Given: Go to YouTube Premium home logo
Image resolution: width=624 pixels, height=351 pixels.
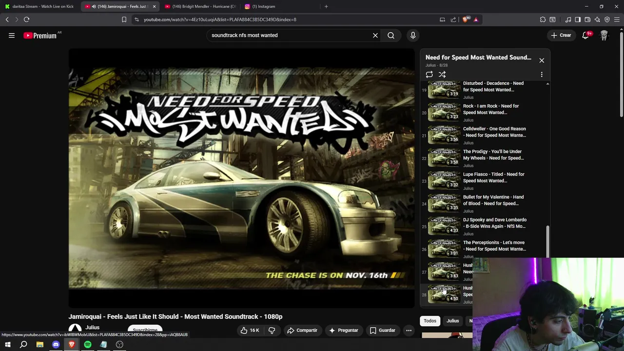Looking at the screenshot, I should coord(40,35).
